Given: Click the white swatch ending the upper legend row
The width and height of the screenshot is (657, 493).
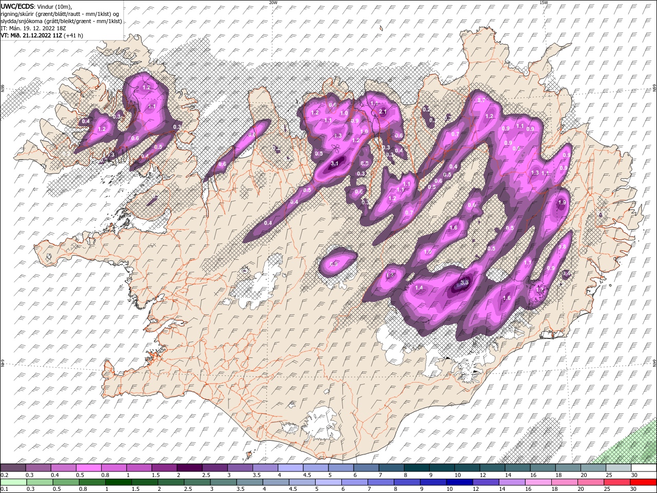Looking at the screenshot, I should coord(644,468).
